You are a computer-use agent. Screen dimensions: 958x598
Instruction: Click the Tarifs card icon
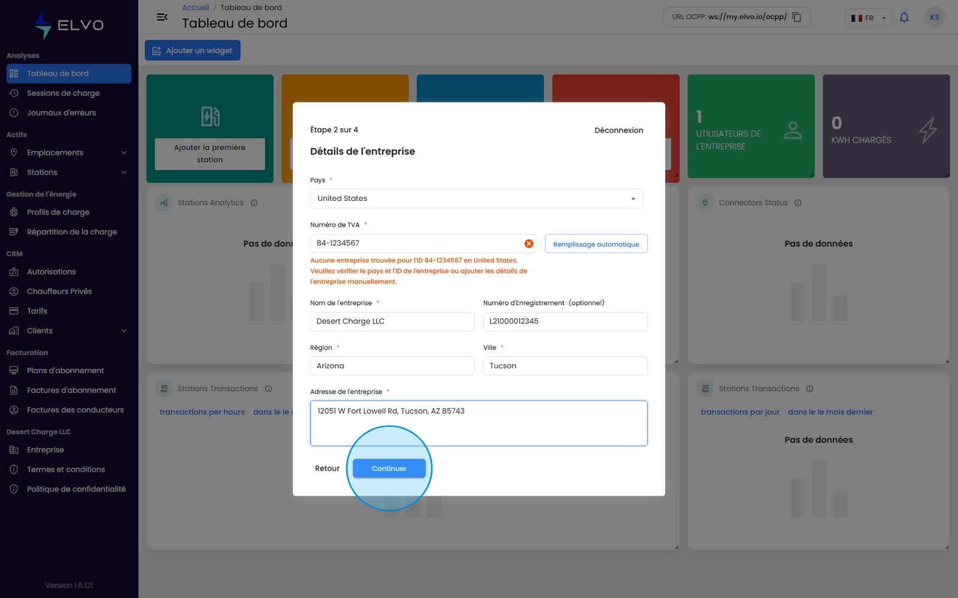[14, 311]
